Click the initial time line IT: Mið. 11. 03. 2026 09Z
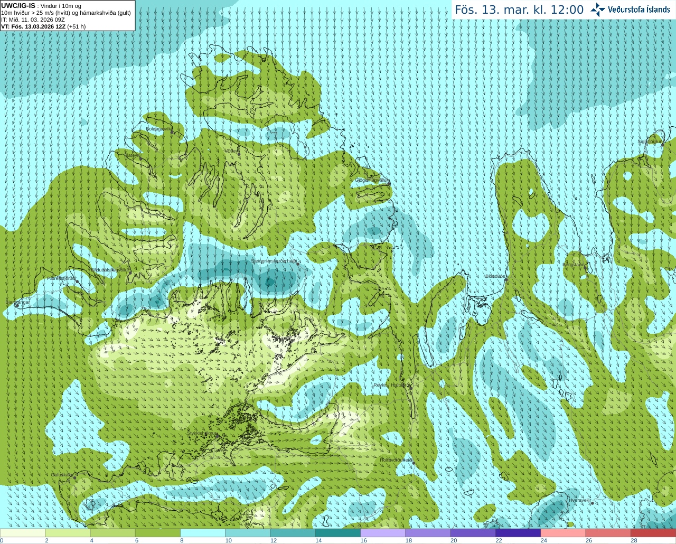 pos(33,20)
